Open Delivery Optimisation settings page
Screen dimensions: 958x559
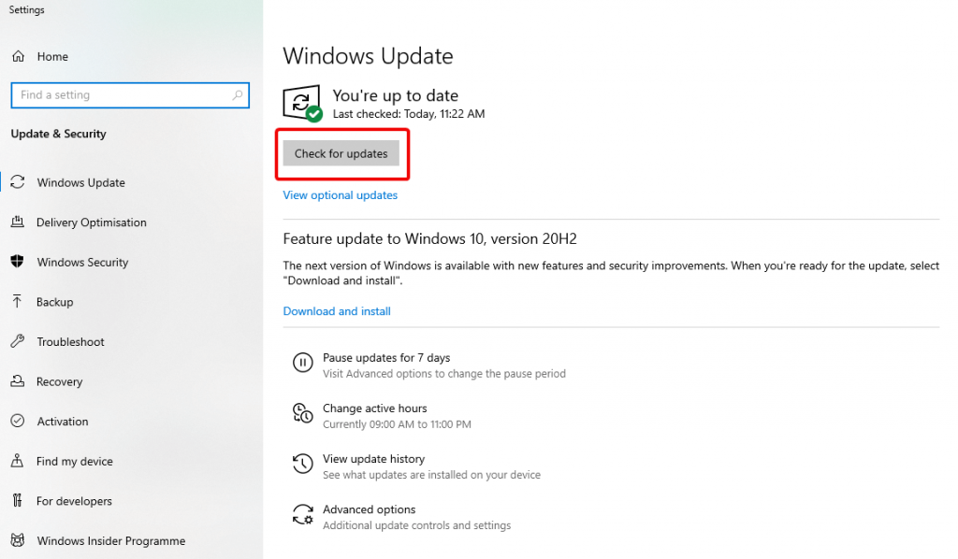point(92,222)
